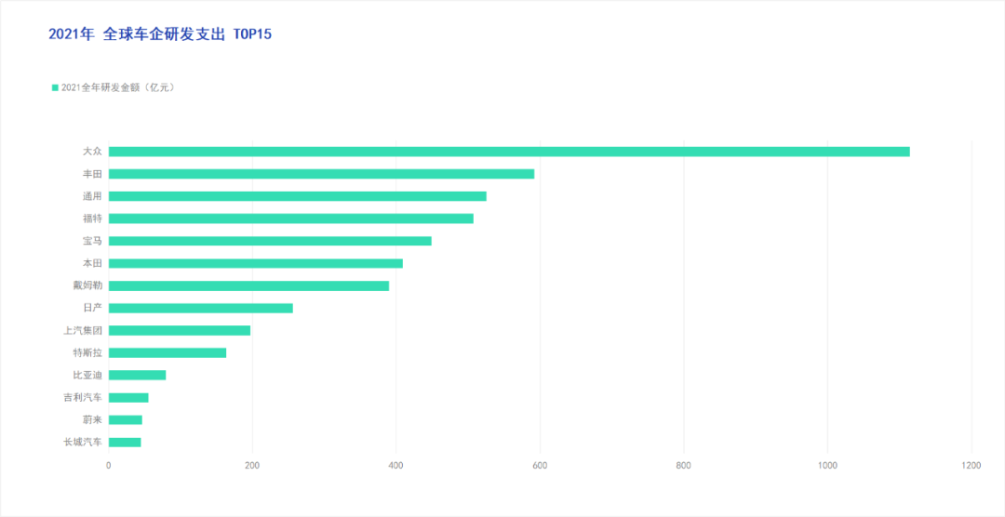Select the 福特 bar
This screenshot has width=1005, height=517.
point(291,219)
